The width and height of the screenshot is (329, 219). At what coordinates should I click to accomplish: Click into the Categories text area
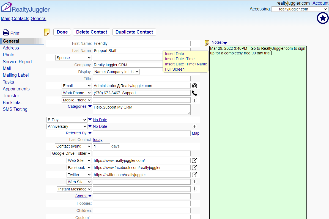pos(142,109)
